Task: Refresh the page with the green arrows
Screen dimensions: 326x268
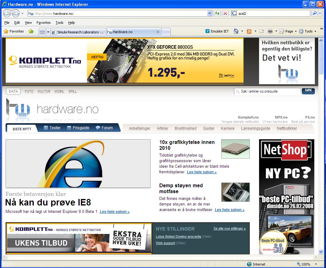Action: click(217, 14)
